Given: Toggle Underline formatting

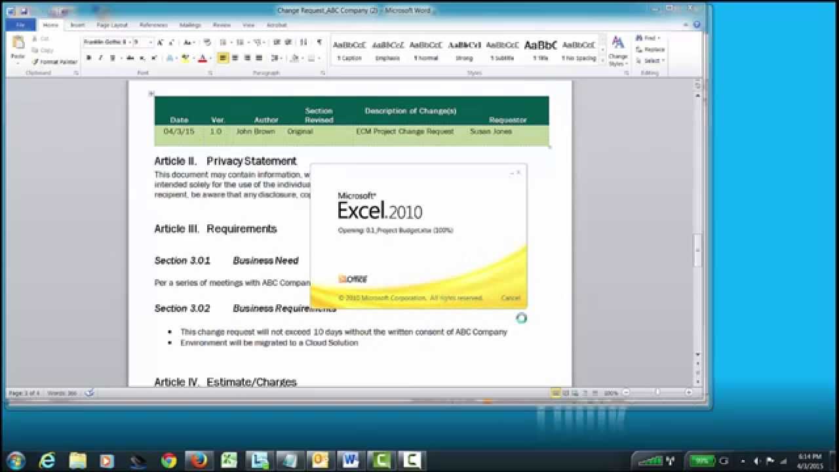Looking at the screenshot, I should click(x=113, y=58).
